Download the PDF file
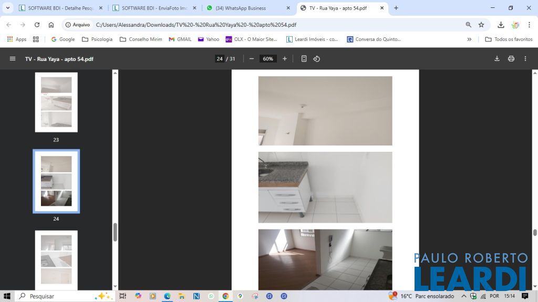 coord(496,59)
